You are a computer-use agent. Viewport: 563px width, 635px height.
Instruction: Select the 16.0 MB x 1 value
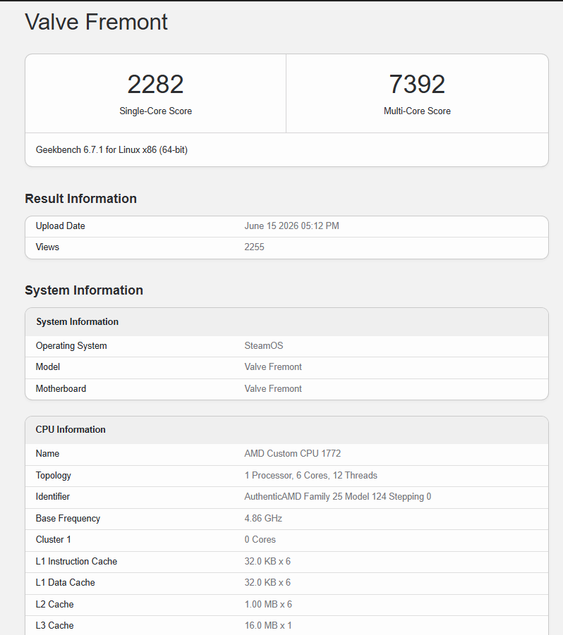click(268, 625)
